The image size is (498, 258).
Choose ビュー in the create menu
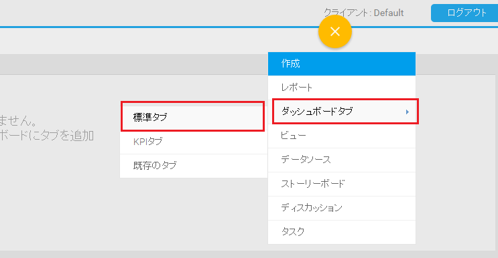[342, 136]
